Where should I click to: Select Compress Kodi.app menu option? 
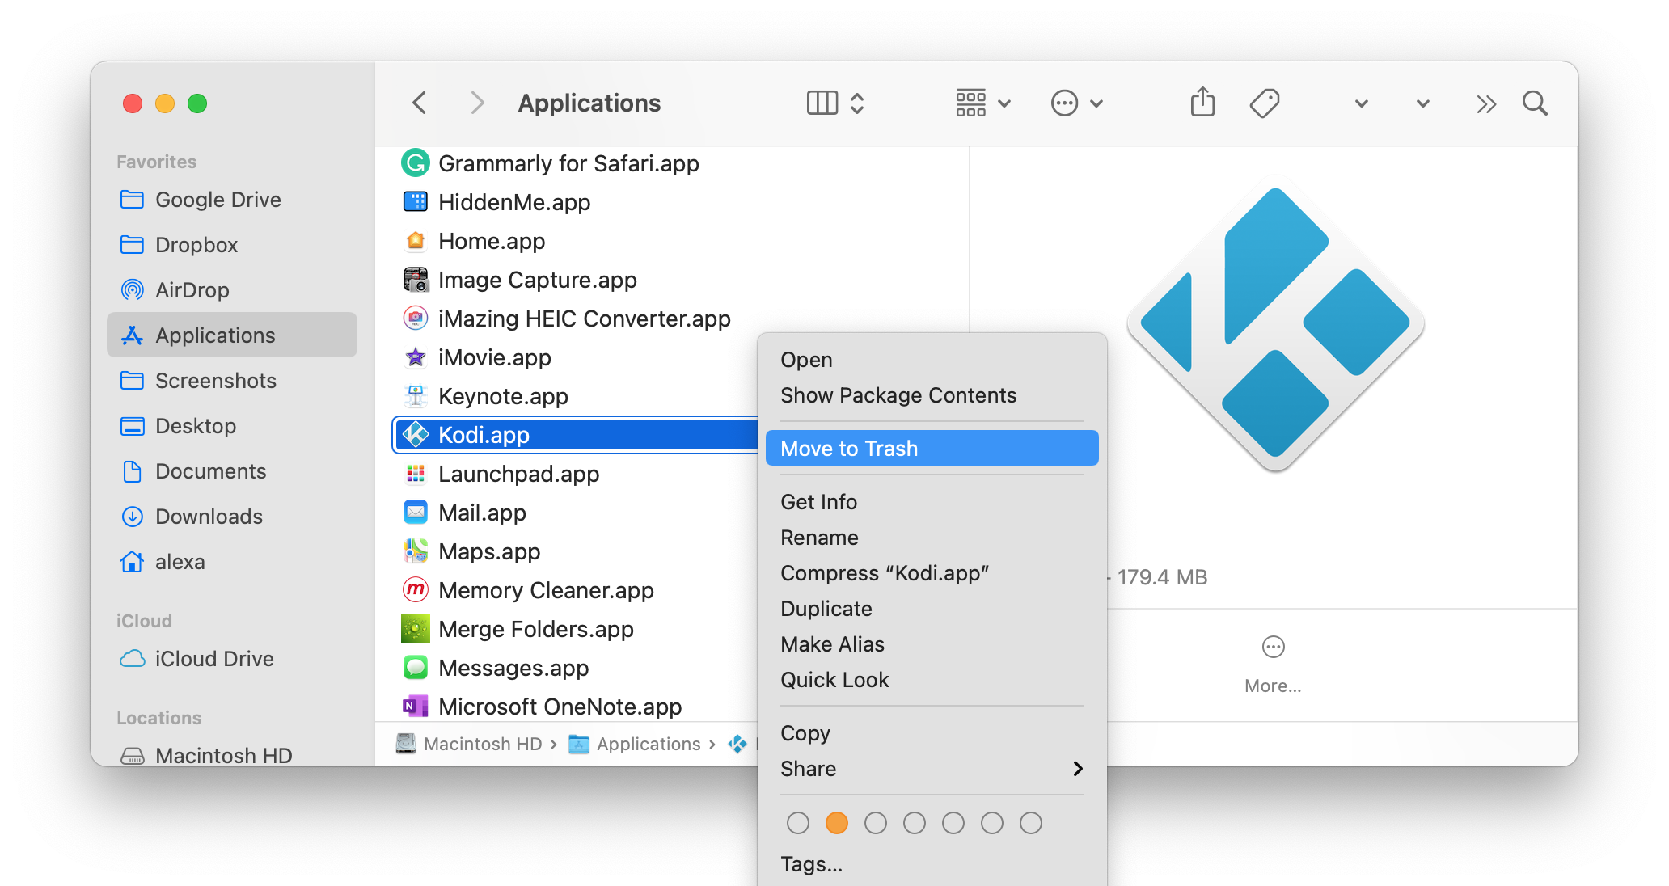coord(884,572)
